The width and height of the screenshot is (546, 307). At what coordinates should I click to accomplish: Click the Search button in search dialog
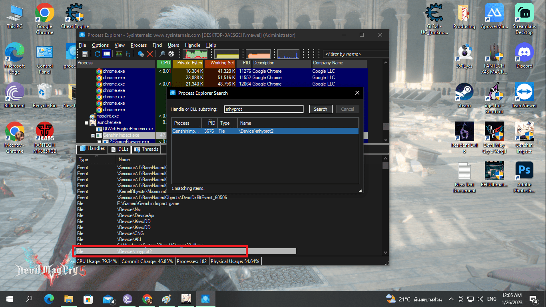point(321,109)
